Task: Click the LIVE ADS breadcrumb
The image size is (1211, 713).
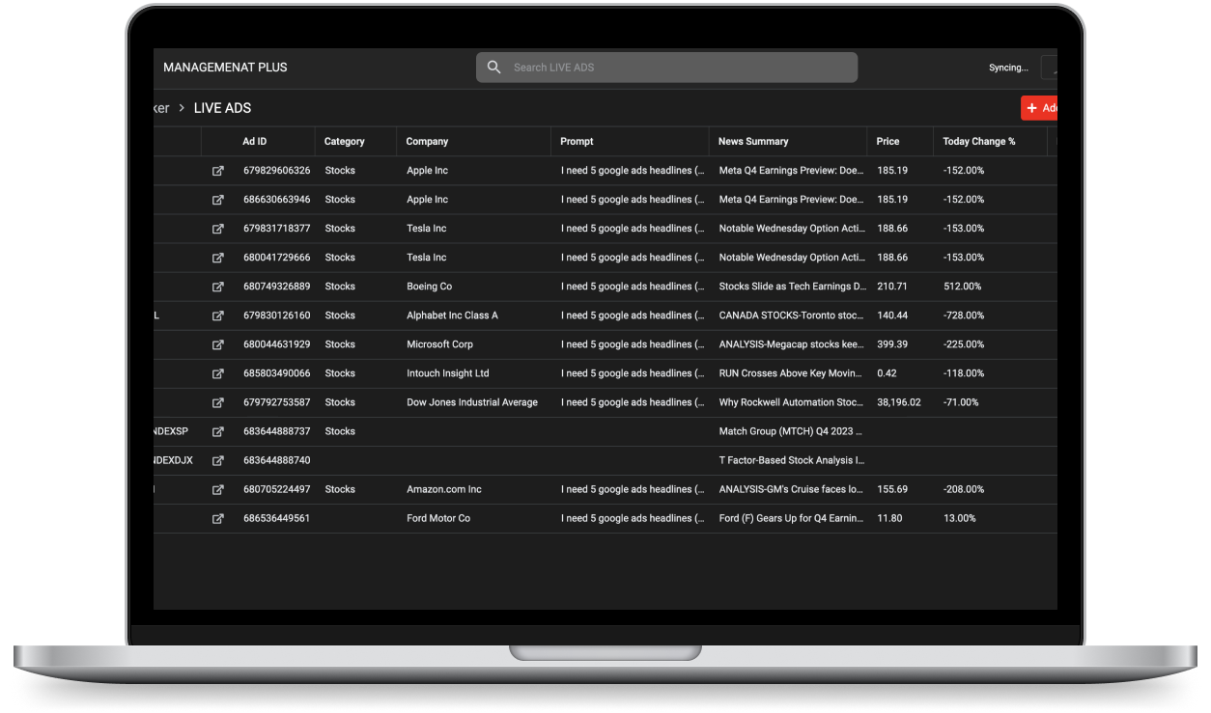Action: [222, 108]
